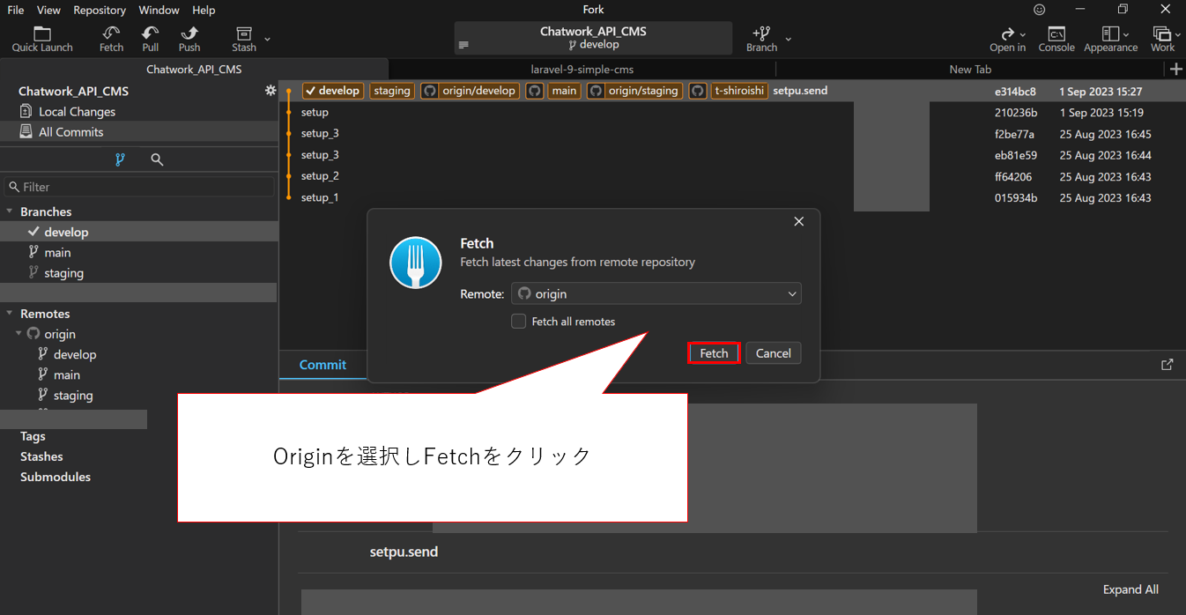Select All Commits in sidebar

click(x=139, y=132)
